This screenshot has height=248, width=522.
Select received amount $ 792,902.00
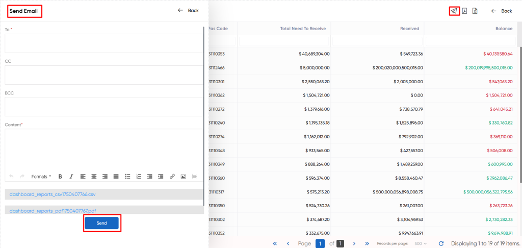pyautogui.click(x=411, y=137)
